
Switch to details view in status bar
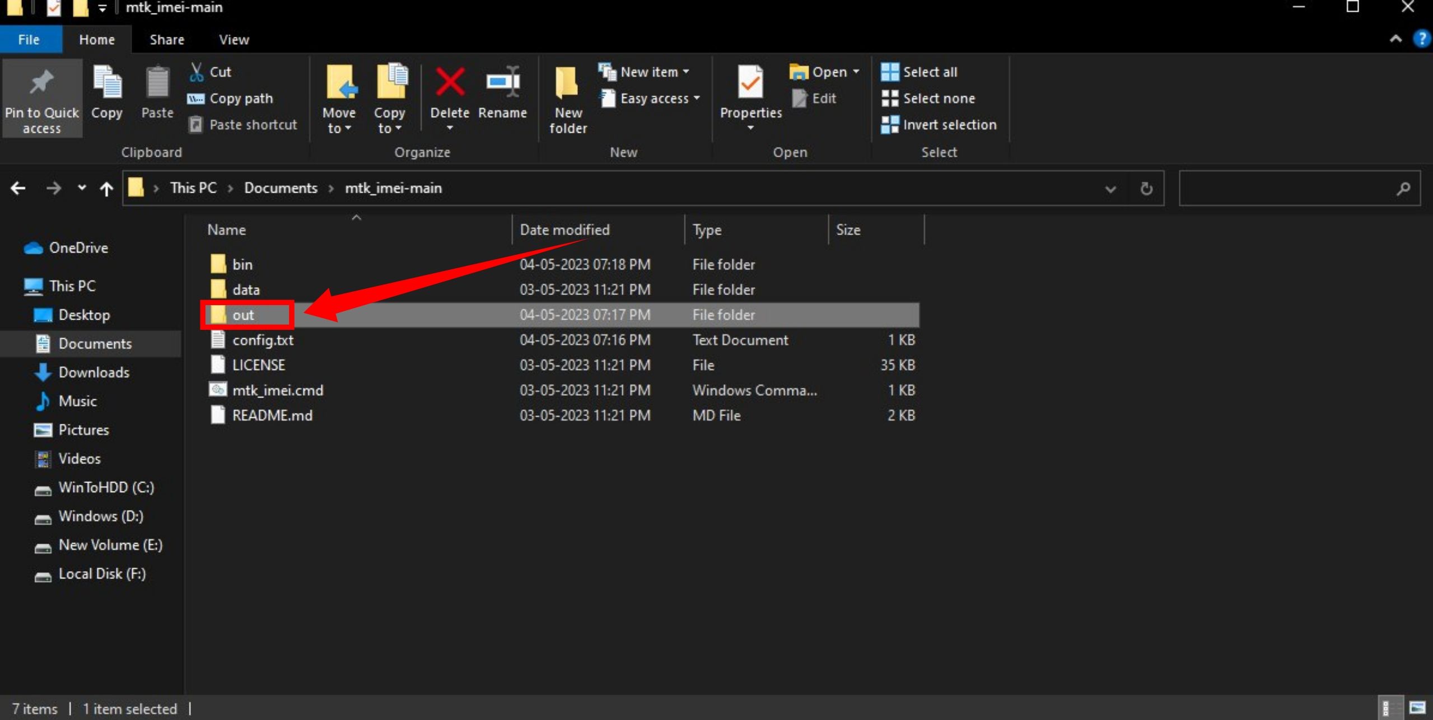pos(1387,708)
